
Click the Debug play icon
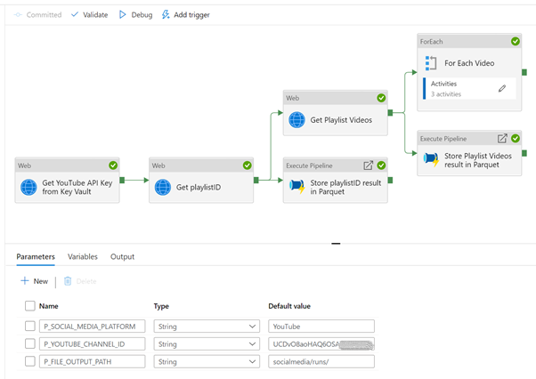[x=123, y=15]
